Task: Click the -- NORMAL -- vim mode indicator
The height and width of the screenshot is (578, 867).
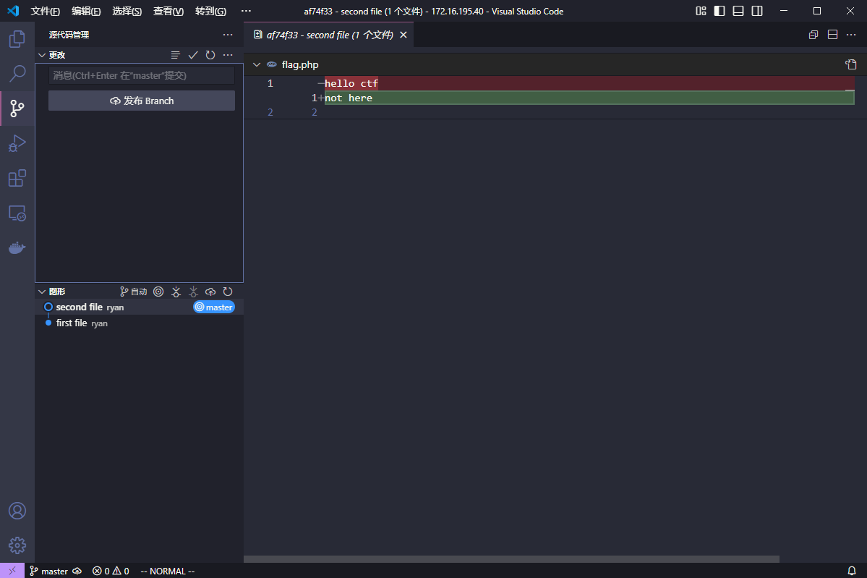Action: coord(168,571)
